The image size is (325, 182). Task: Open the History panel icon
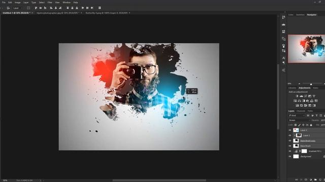click(283, 17)
